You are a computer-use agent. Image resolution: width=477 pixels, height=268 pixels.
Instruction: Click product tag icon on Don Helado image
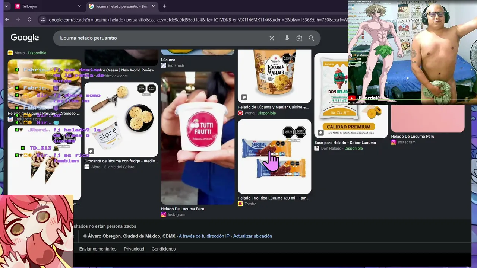coord(320,133)
